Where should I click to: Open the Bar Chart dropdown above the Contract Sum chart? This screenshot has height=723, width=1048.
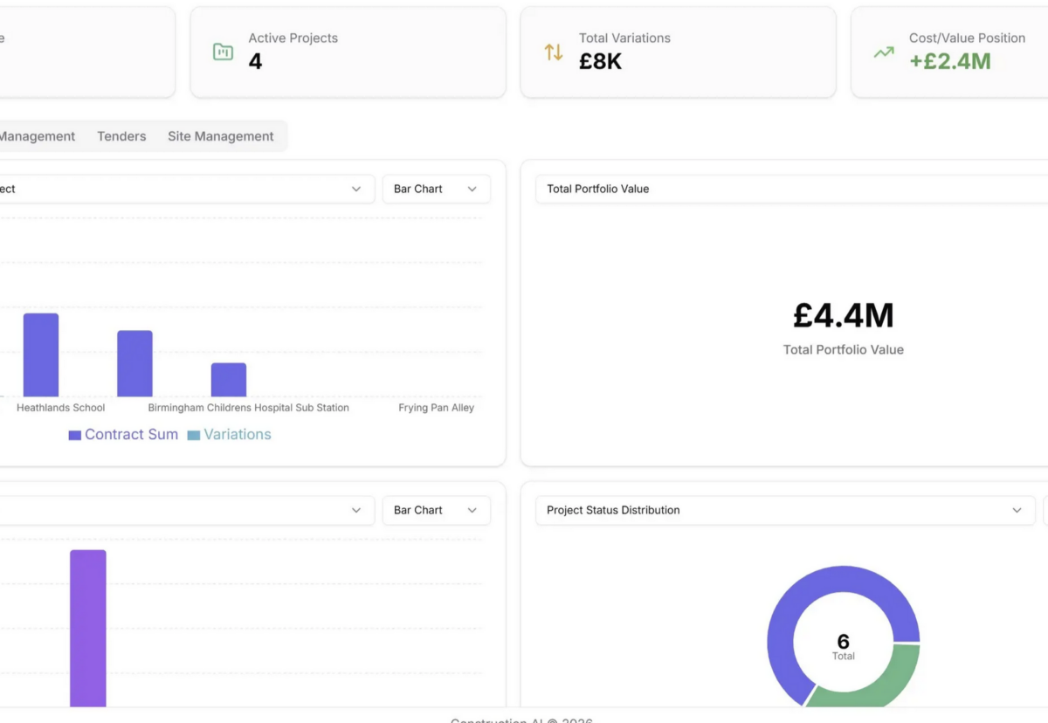[x=436, y=189]
